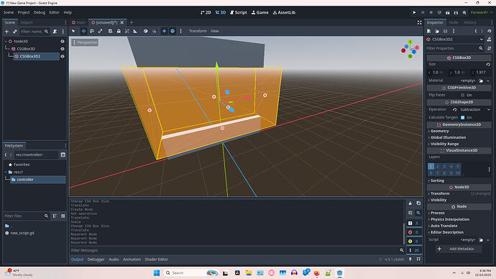Activate the Scale Mode tool
Viewport: 496px width, 279px height.
(100, 31)
